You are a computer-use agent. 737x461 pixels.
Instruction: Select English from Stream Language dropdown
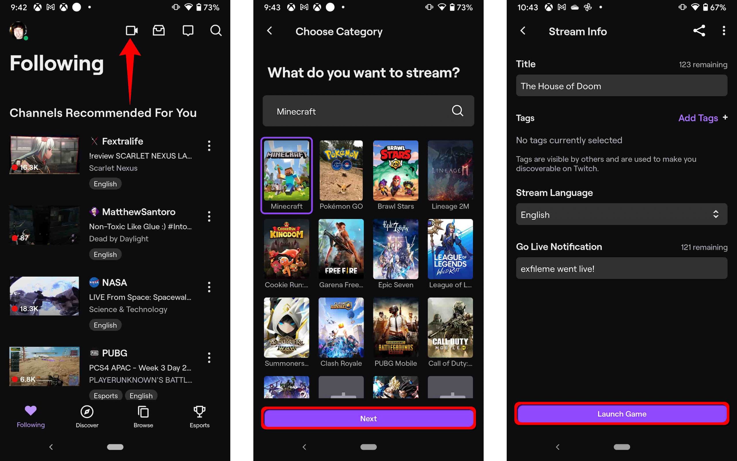pyautogui.click(x=621, y=215)
